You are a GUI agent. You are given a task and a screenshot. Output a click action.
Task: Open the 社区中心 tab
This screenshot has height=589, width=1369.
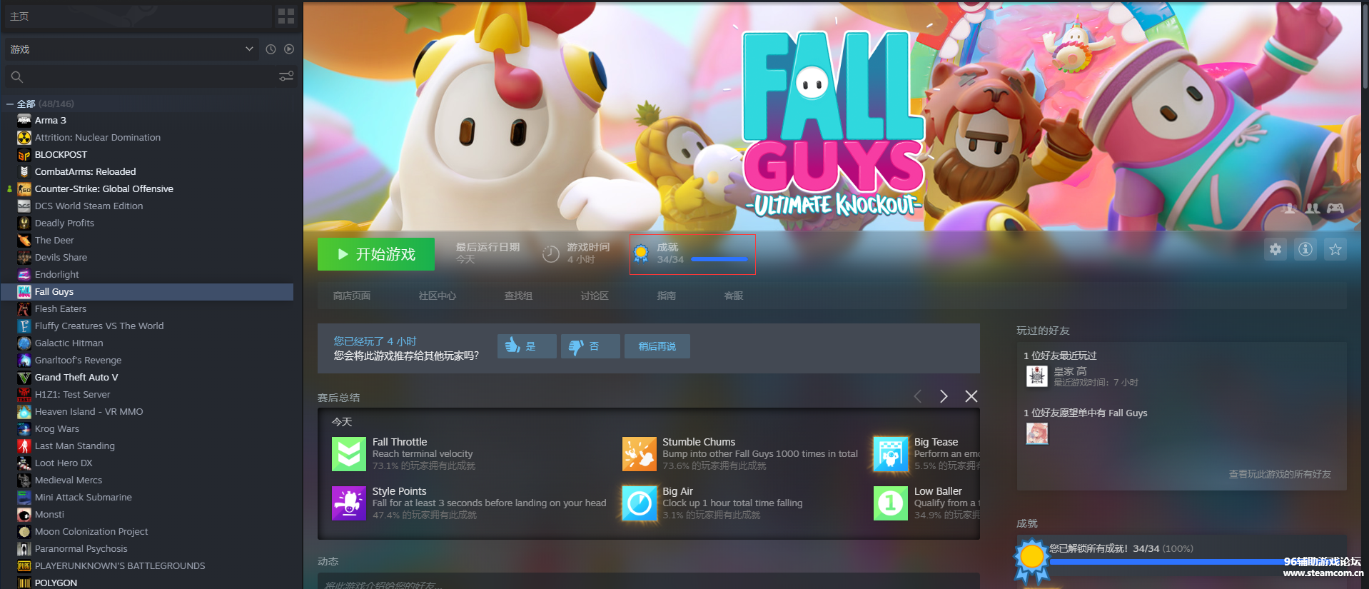tap(438, 296)
